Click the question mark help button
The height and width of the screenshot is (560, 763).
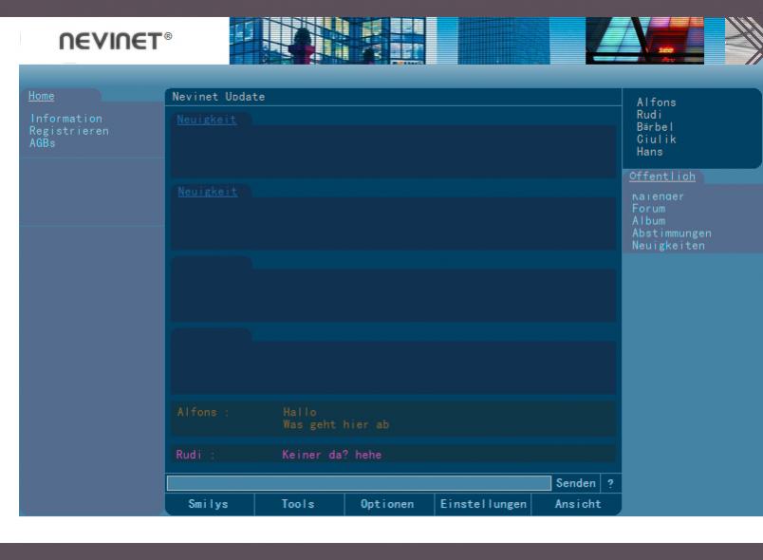(610, 484)
